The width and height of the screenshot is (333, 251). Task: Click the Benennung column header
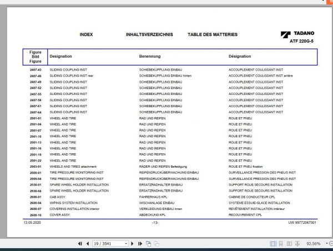pyautogui.click(x=150, y=56)
